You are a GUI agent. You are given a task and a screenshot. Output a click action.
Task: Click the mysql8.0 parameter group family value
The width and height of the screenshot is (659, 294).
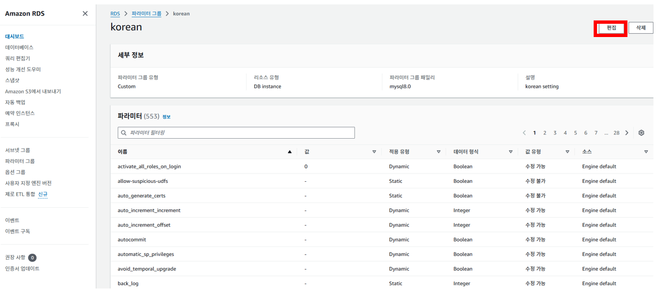click(401, 86)
